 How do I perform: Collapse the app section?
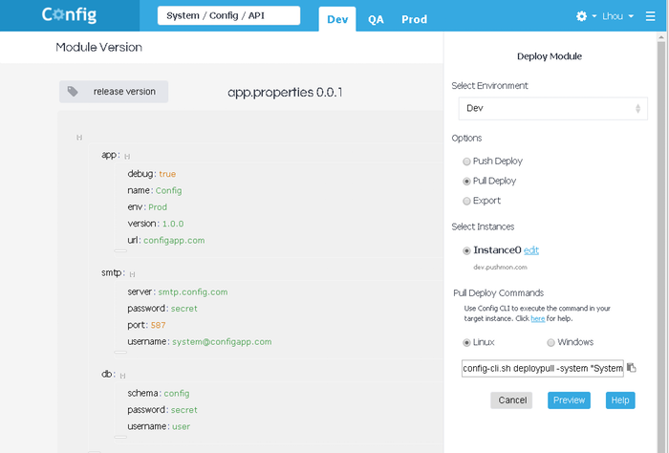(127, 157)
